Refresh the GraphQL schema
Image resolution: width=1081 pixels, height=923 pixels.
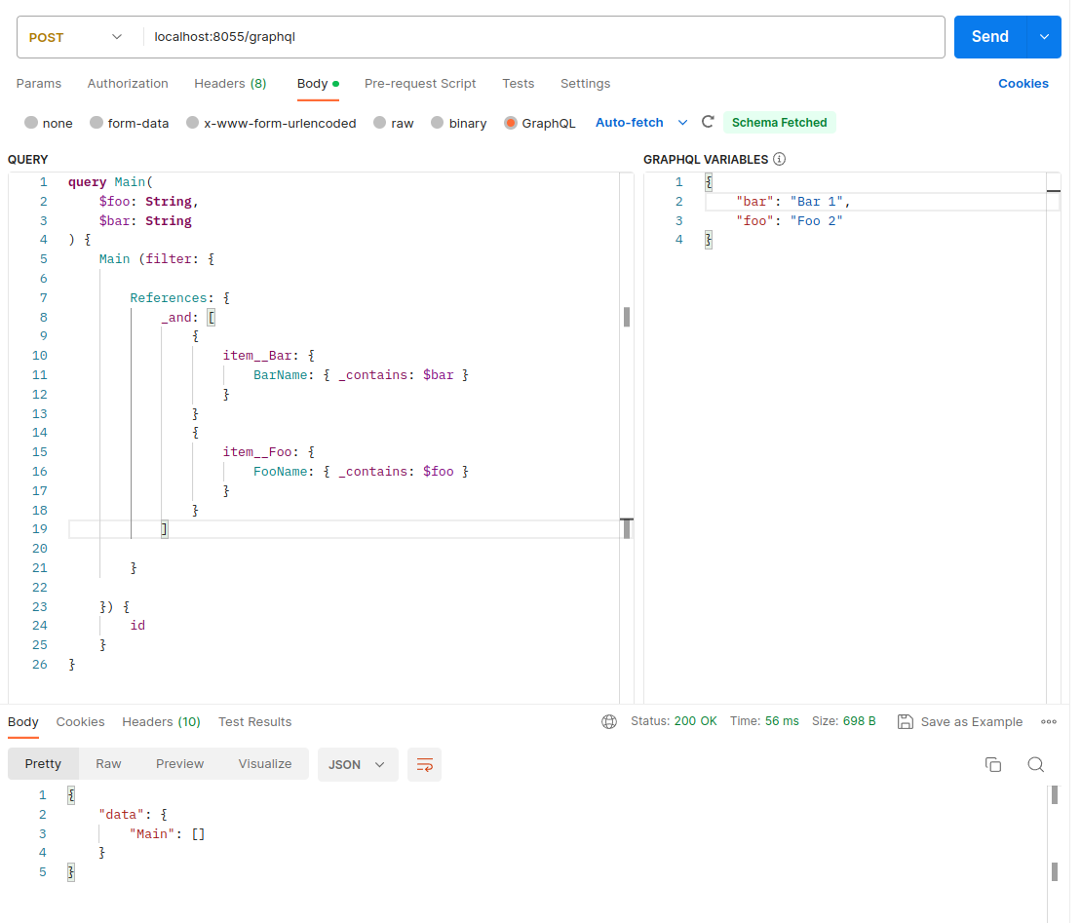tap(709, 122)
